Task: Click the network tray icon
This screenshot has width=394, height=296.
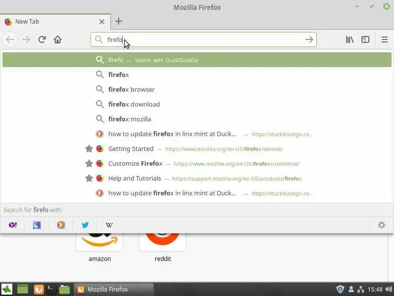Action: [x=361, y=289]
